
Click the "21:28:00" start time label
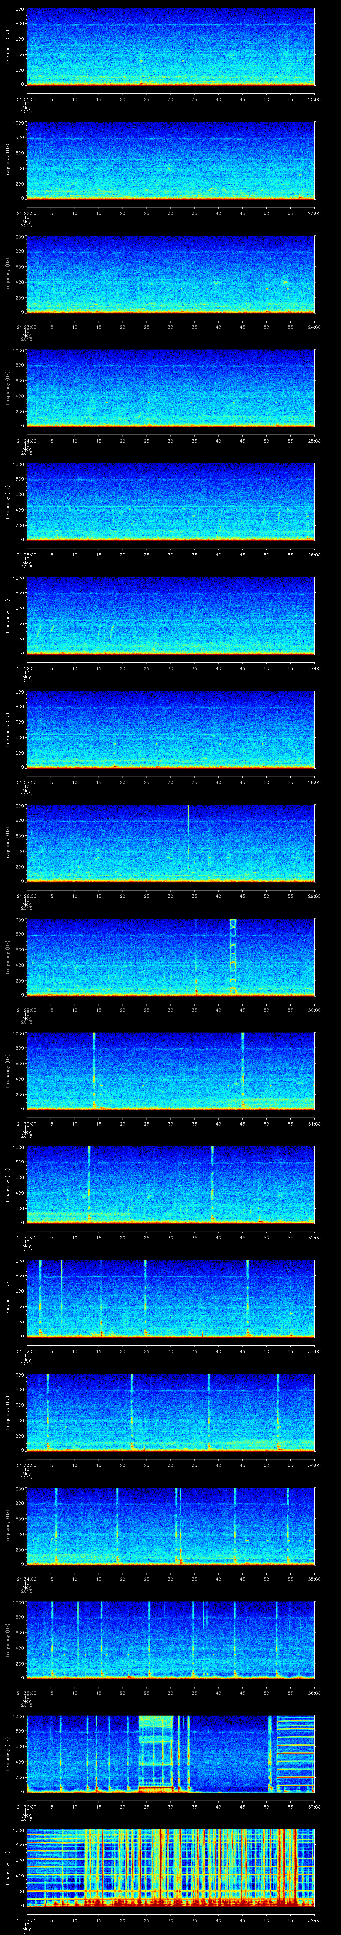26,896
